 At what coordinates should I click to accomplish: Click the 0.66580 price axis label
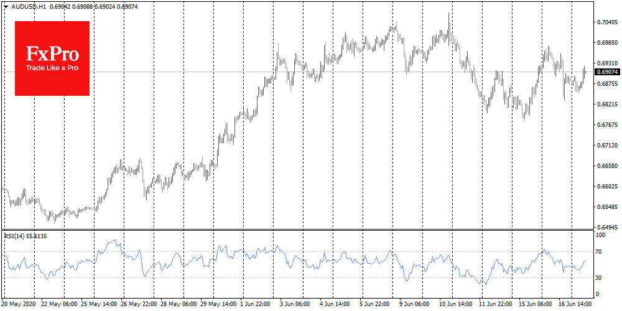[607, 166]
